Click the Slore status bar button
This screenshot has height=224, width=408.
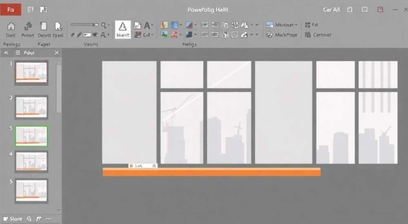[x=13, y=219]
